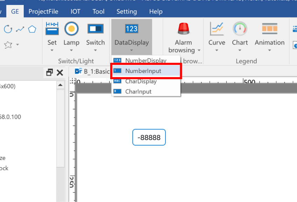Select the star shape tool
This screenshot has width=297, height=202.
[x=8, y=45]
